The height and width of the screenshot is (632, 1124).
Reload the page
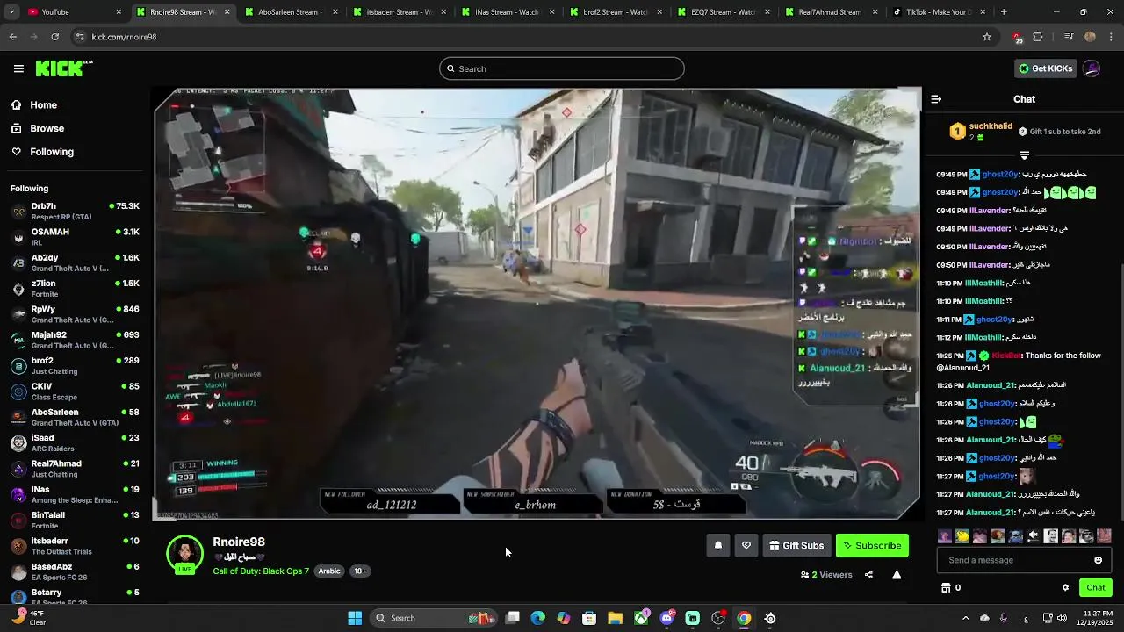pos(54,37)
